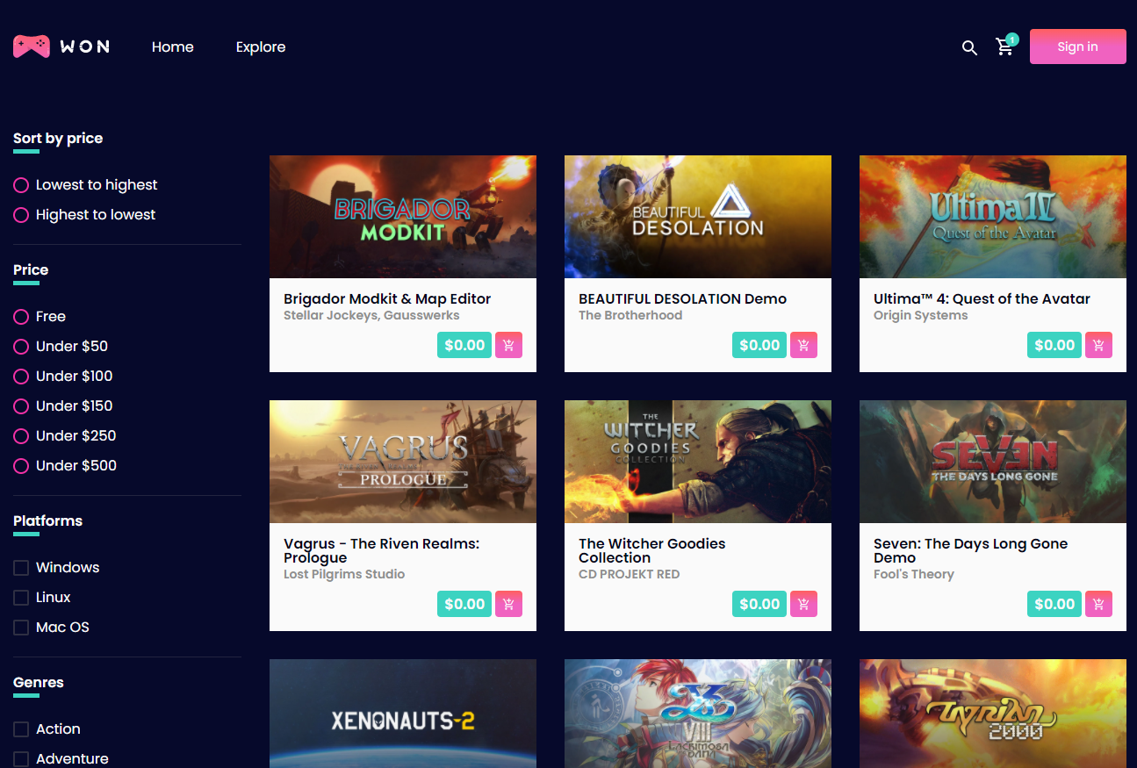The width and height of the screenshot is (1137, 768).
Task: Open Vagrus - The Riven Realms: Prologue title
Action: click(382, 551)
